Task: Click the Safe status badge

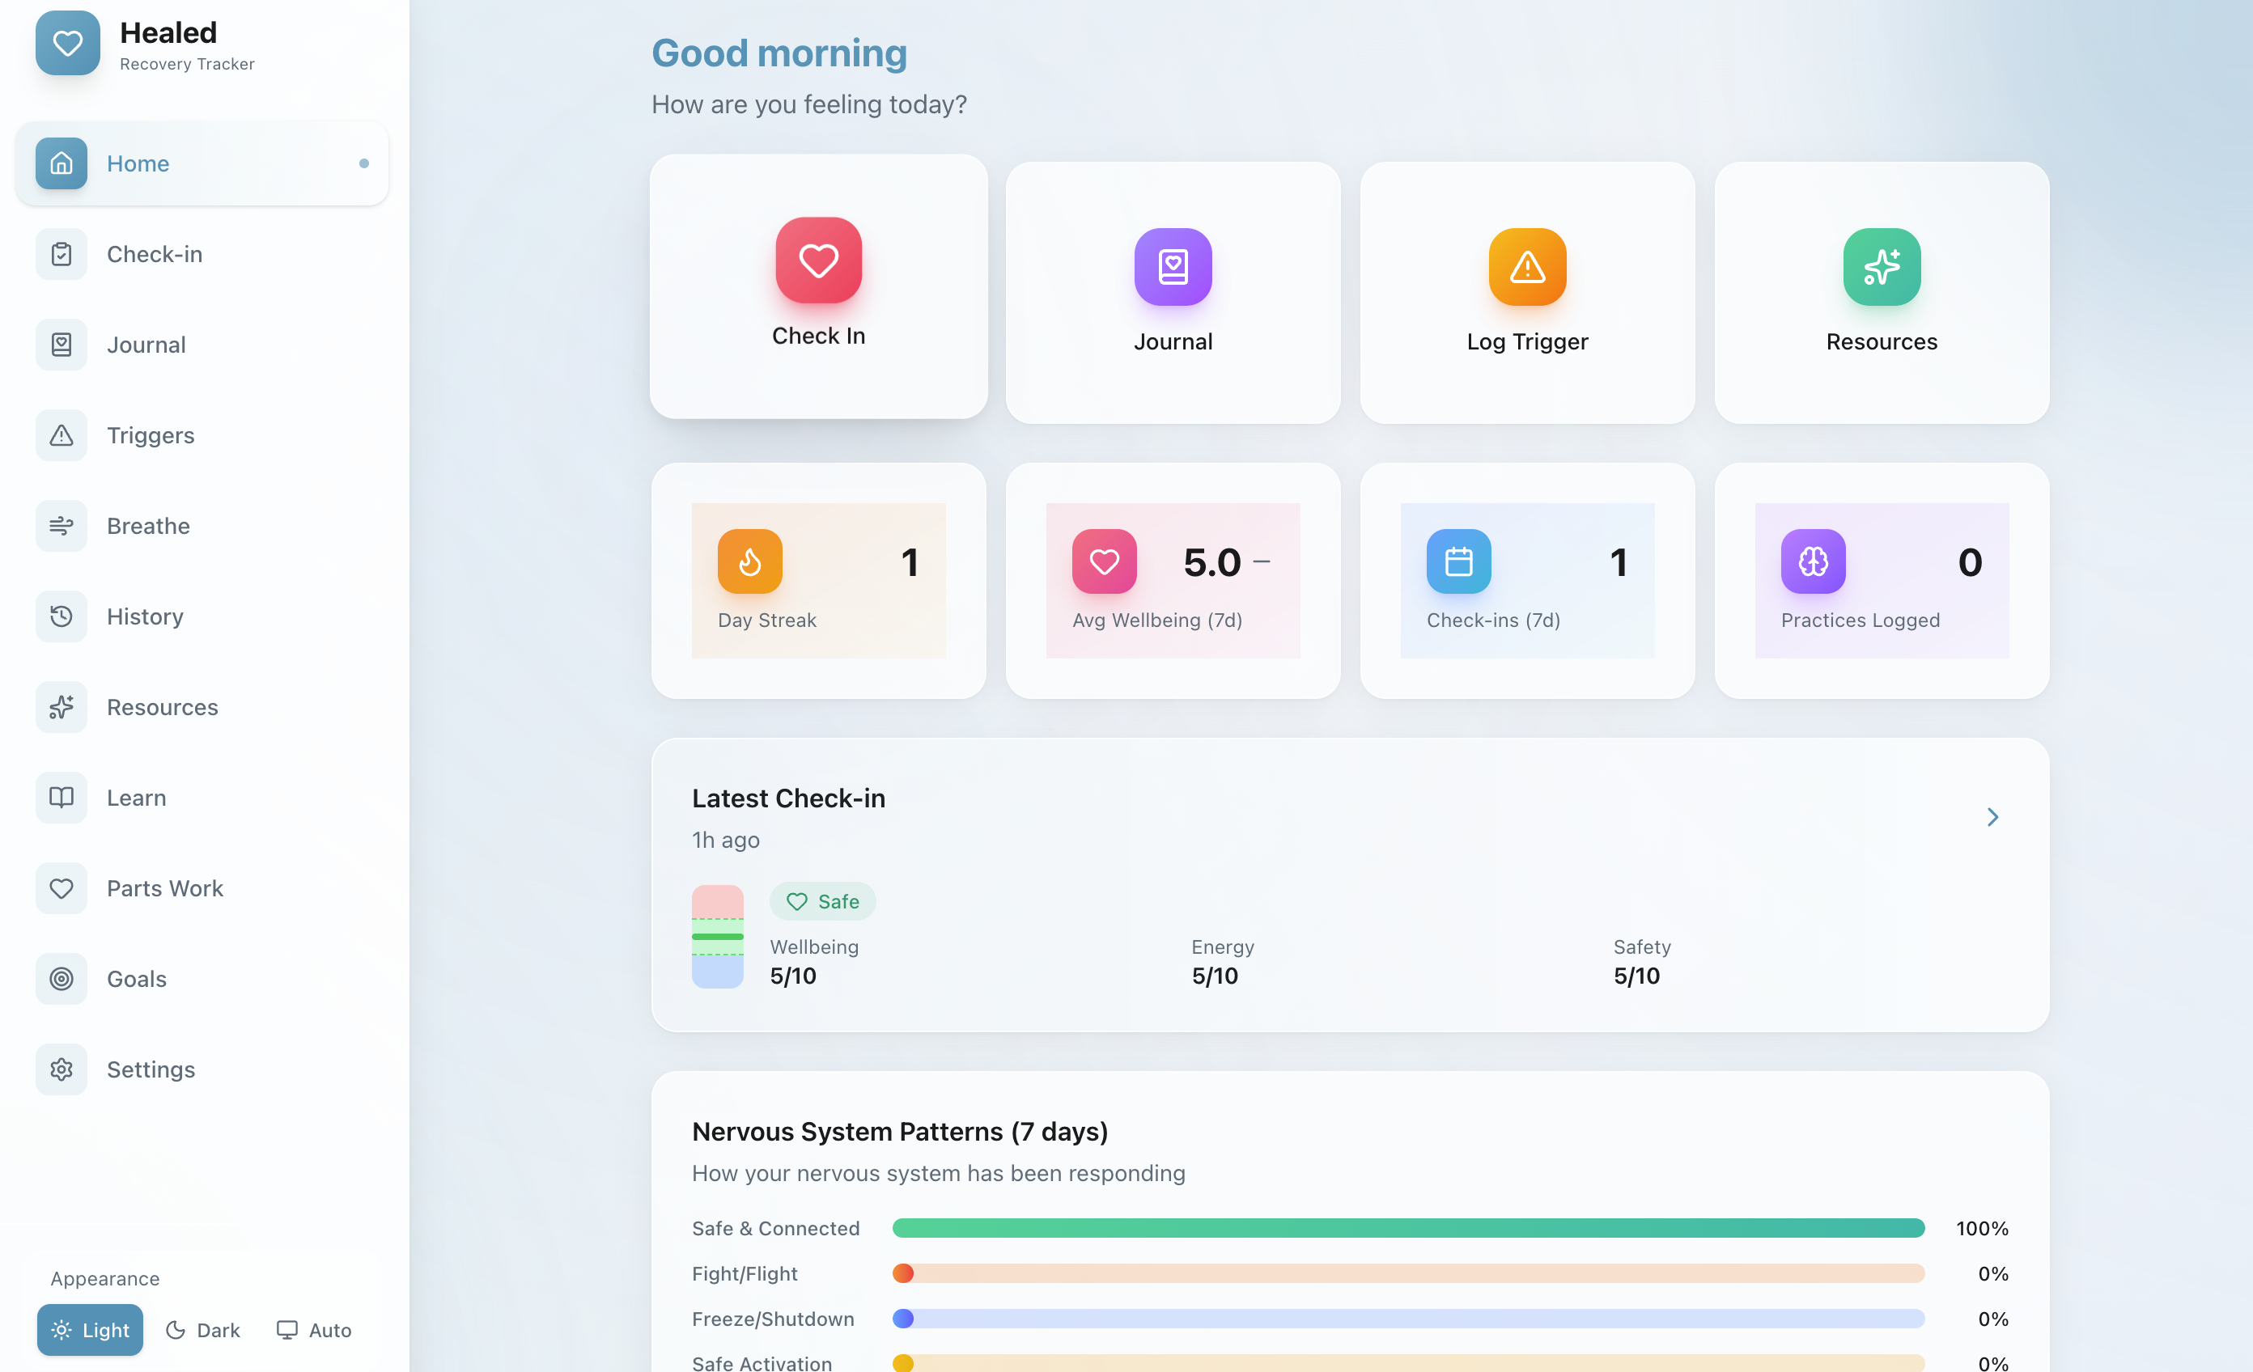Action: tap(822, 901)
